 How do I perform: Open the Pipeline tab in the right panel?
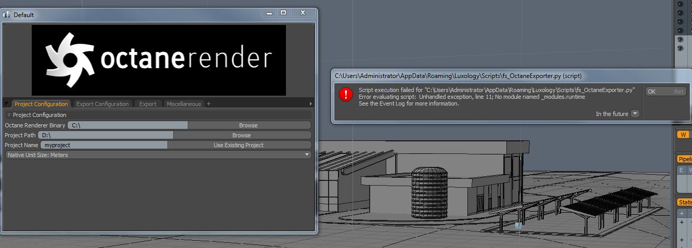click(x=684, y=159)
